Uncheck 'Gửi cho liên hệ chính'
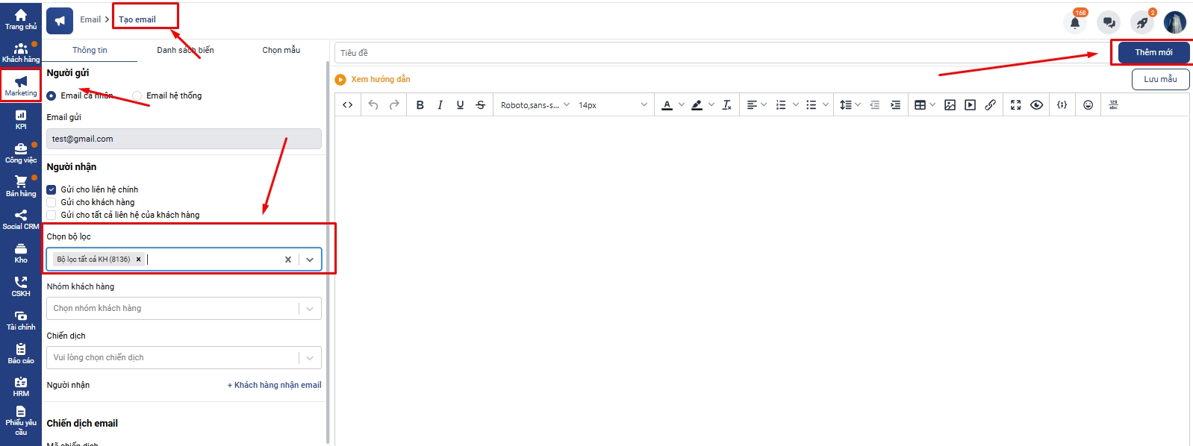Viewport: 1193px width, 446px height. pos(52,189)
